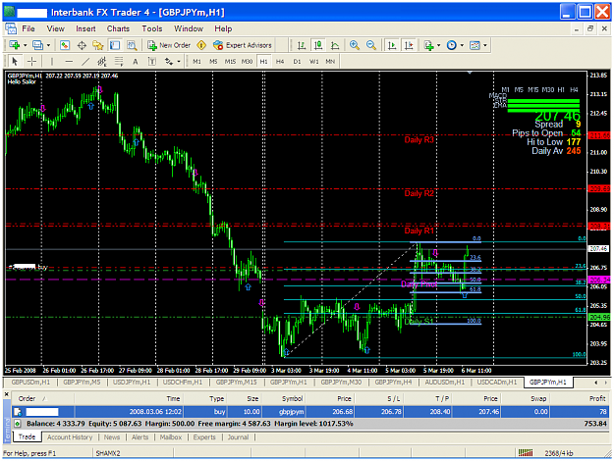Open the Data Window crosshair-circle icon
Screen dimensions: 614x461
pyautogui.click(x=82, y=45)
